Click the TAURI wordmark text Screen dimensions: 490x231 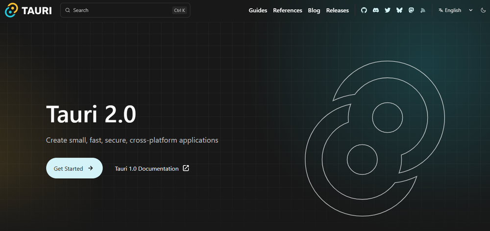[x=37, y=11]
